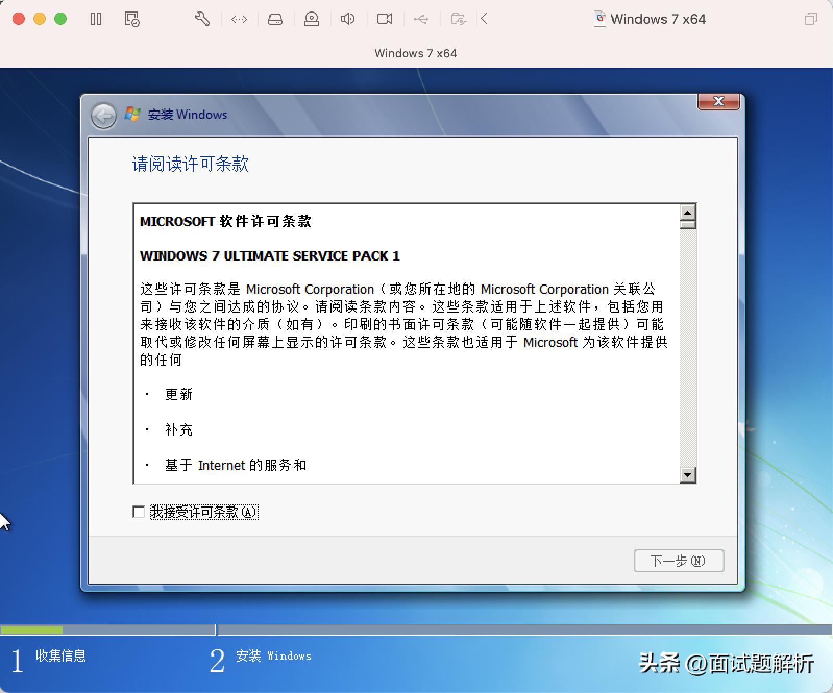Viewport: 833px width, 693px height.
Task: Check 我接受许可条款 checkbox
Action: [139, 512]
